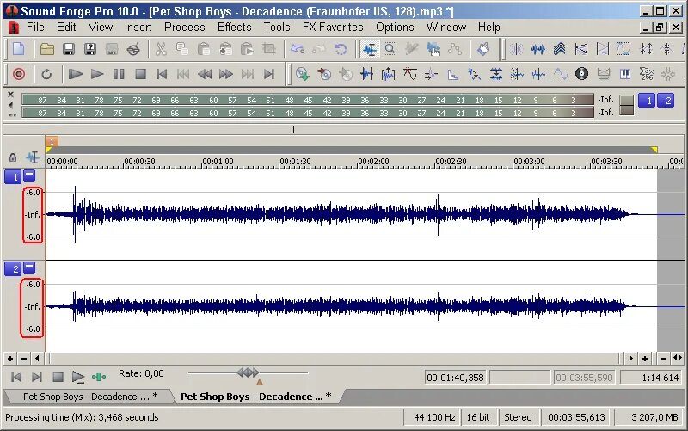Click the Fade in process icon
The image size is (688, 431).
pyautogui.click(x=581, y=49)
